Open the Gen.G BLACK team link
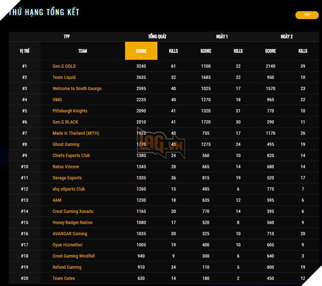Viewport: 322px width, 286px height. pyautogui.click(x=65, y=122)
